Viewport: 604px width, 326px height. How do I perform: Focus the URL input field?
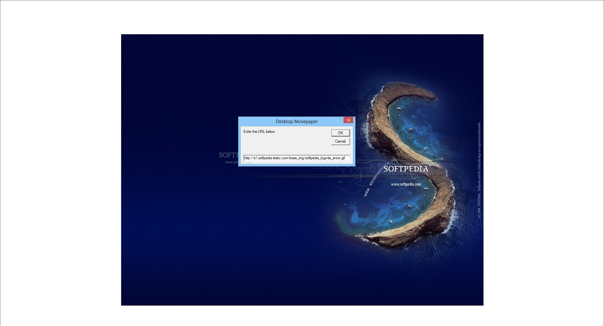(296, 158)
